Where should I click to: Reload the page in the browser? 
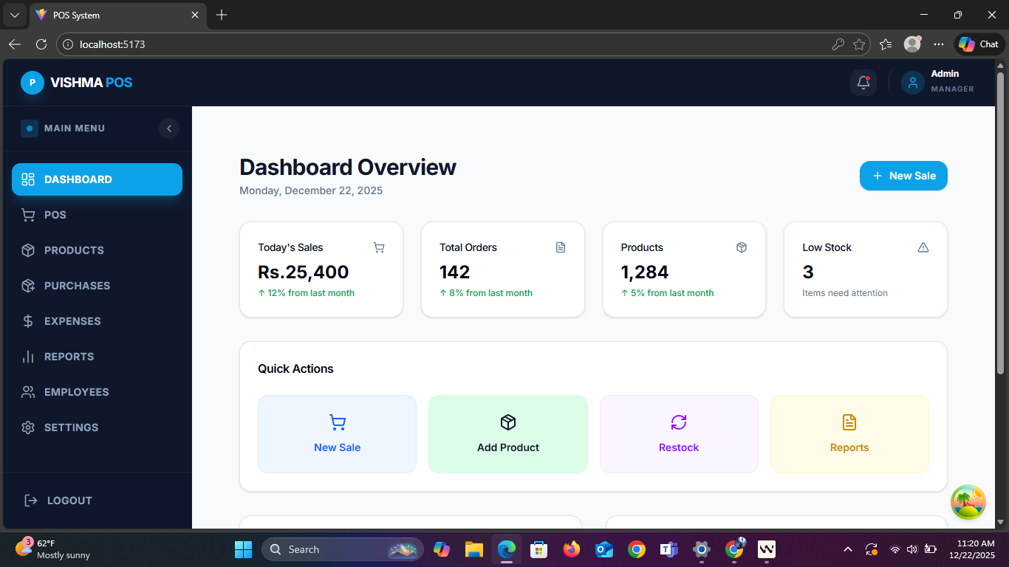(41, 44)
